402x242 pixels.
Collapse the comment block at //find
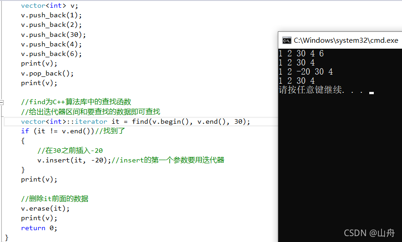click(1, 102)
